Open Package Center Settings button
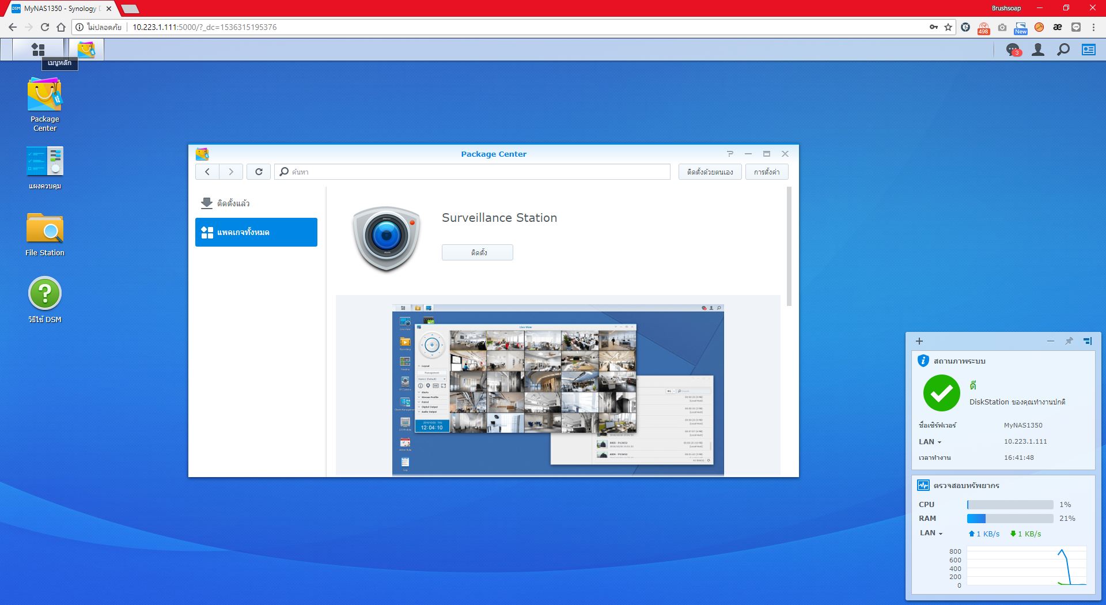The image size is (1106, 605). point(767,172)
